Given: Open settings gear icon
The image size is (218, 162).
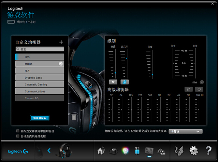Looking at the screenshot, I should point(194,151).
